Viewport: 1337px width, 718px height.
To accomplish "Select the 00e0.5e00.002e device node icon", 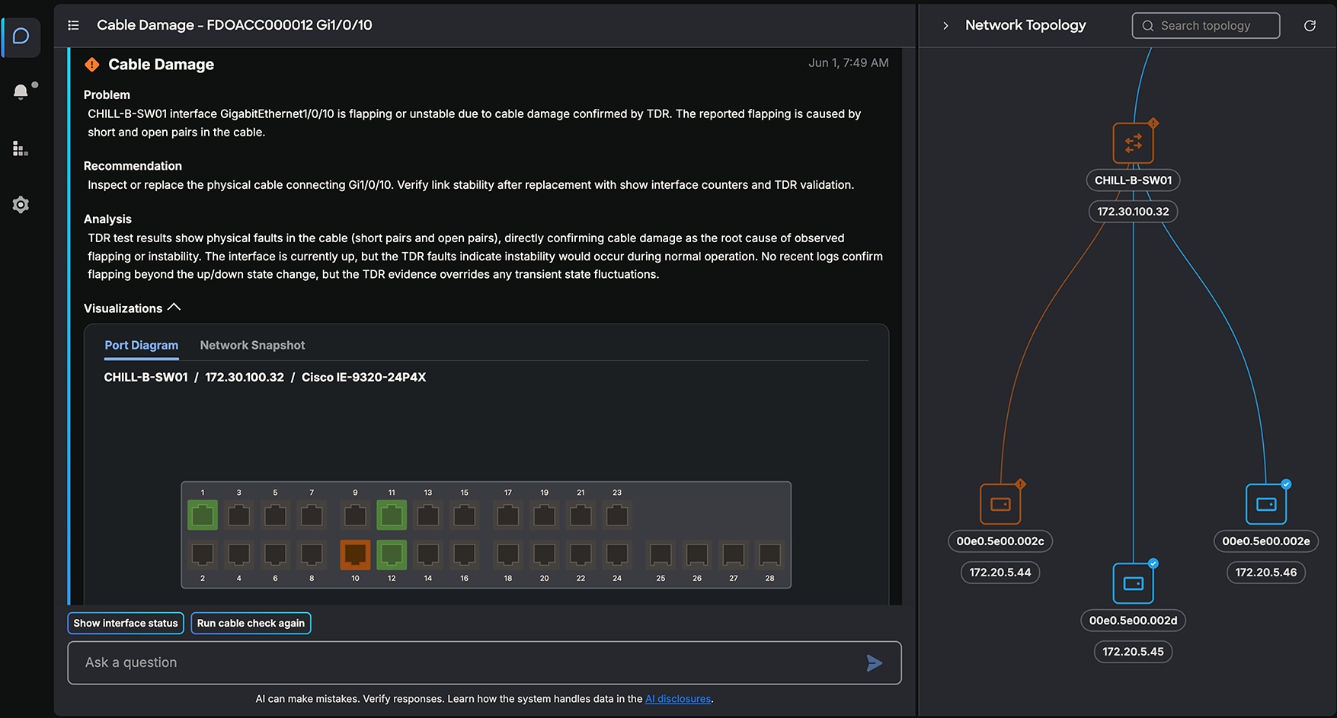I will [x=1266, y=504].
